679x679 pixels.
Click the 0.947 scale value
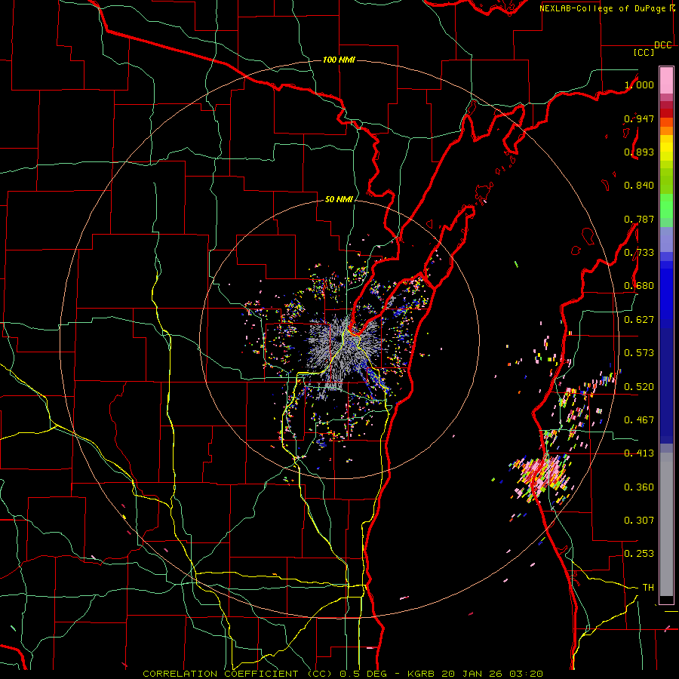[x=639, y=118]
